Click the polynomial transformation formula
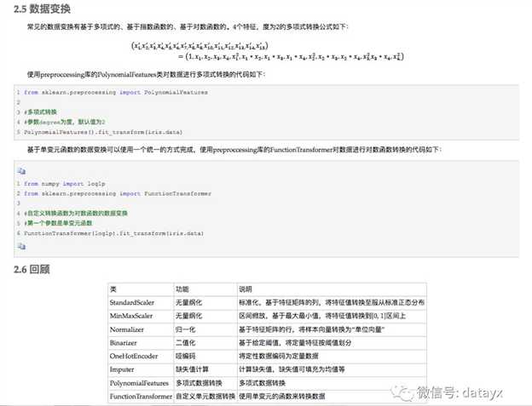532x406 pixels. coord(268,51)
